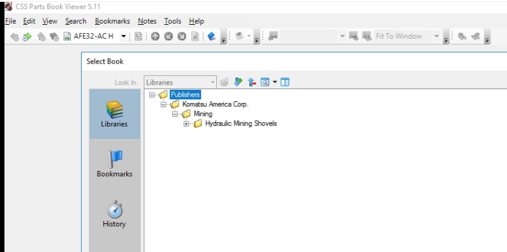This screenshot has width=507, height=252.
Task: Select the History stopwatch sidebar panel
Action: 114,214
